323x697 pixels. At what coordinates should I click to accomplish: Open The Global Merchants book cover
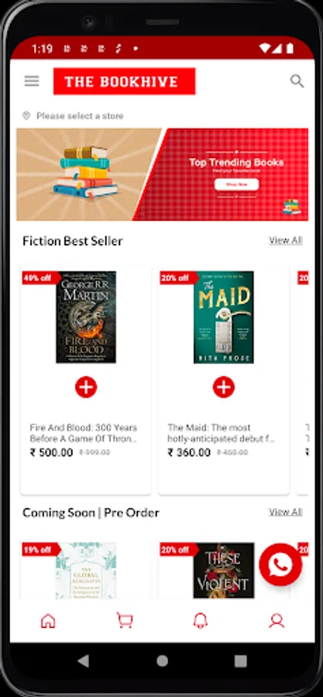click(86, 570)
